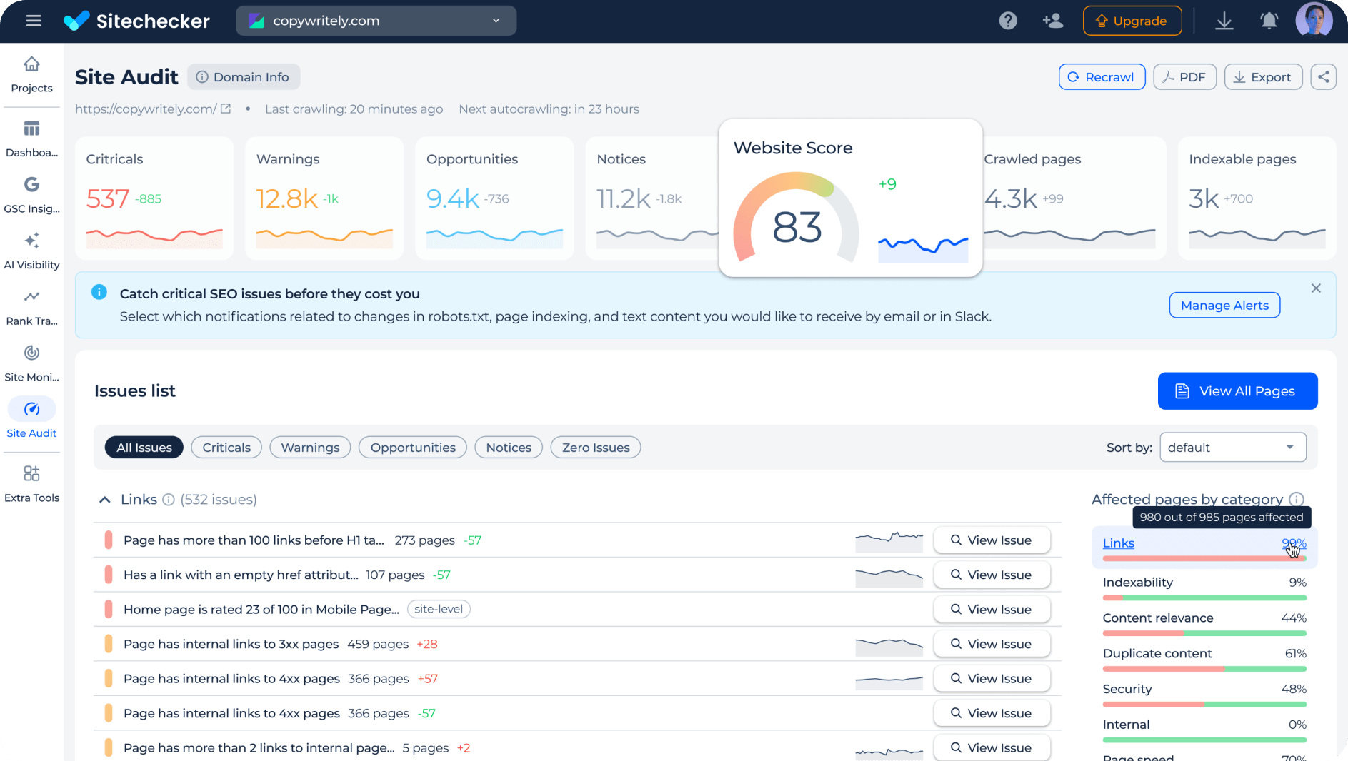
Task: Close the alerts banner
Action: [1316, 288]
